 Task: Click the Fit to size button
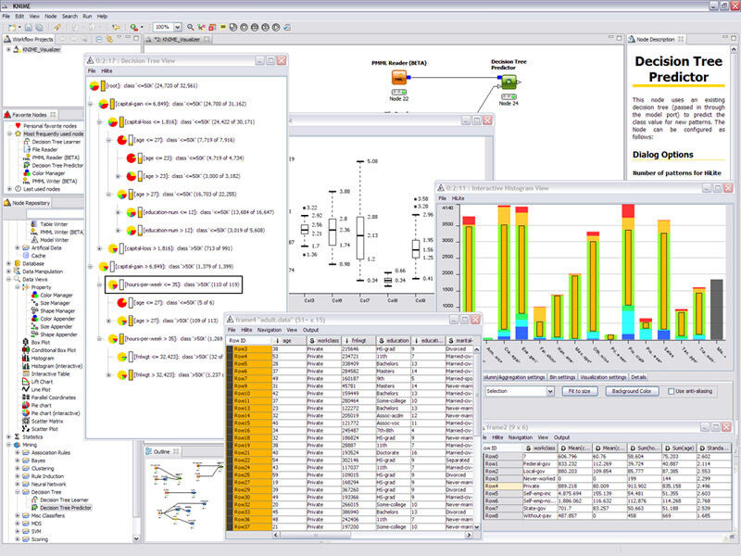click(580, 391)
